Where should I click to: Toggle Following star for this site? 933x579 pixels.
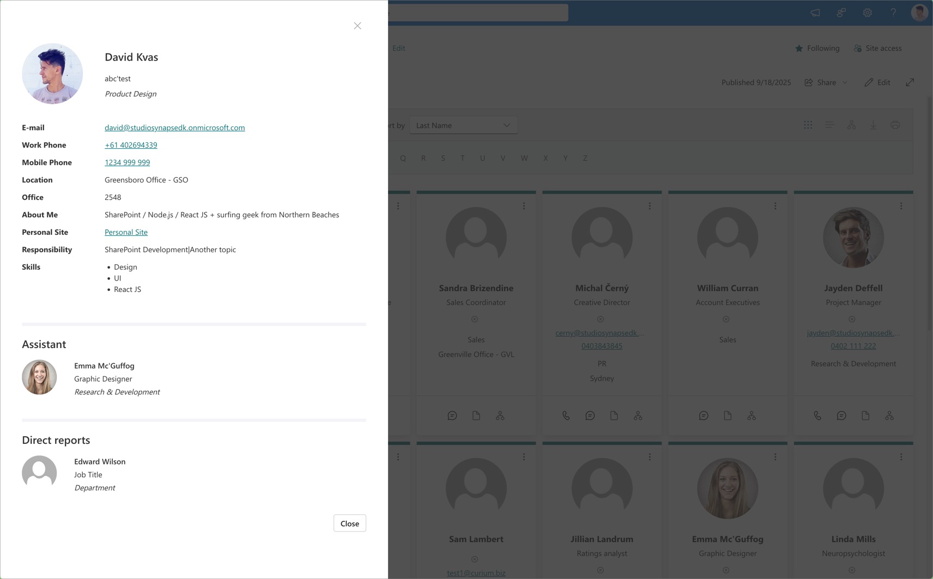[817, 48]
